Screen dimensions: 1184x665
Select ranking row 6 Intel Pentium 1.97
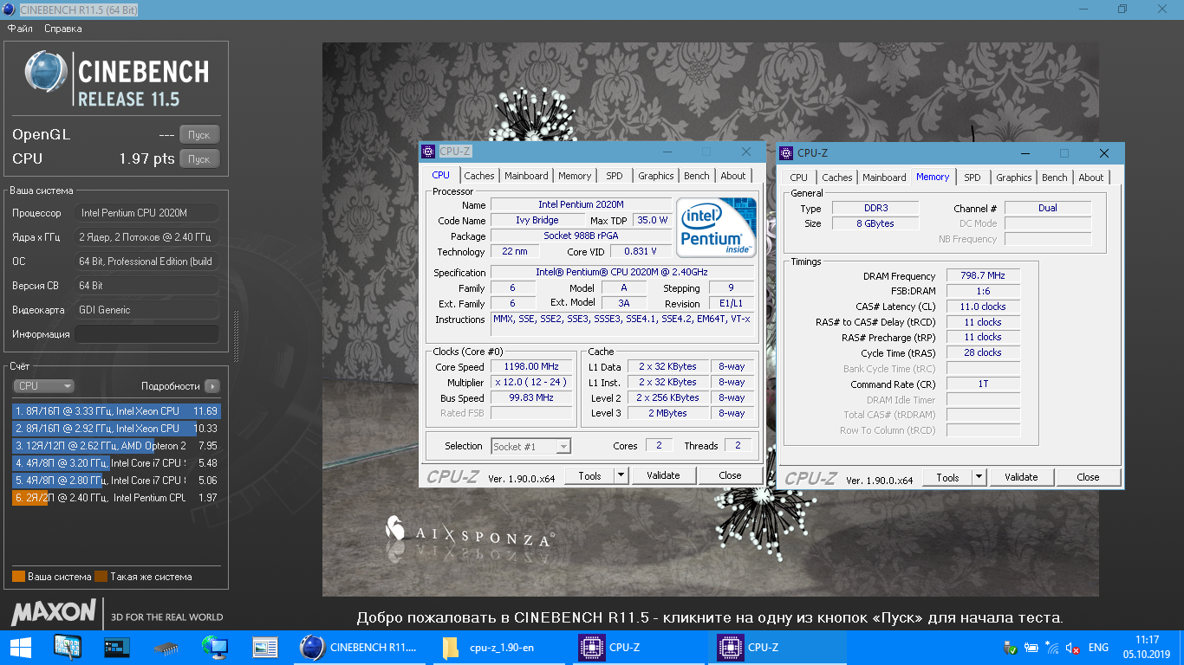[116, 498]
